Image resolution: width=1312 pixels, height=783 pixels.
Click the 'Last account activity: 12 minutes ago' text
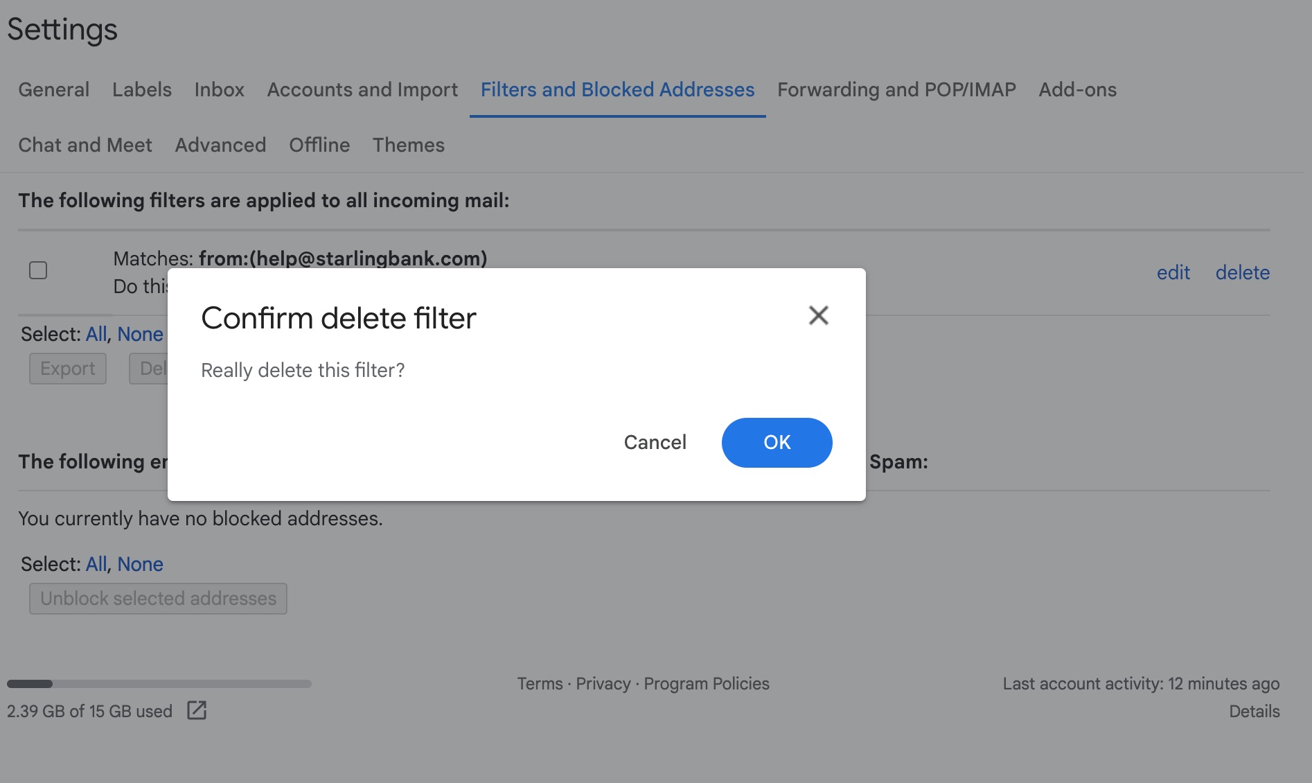(x=1141, y=684)
